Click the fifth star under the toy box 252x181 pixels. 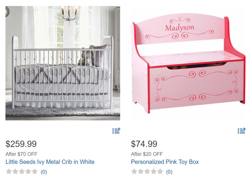pyautogui.click(x=160, y=171)
